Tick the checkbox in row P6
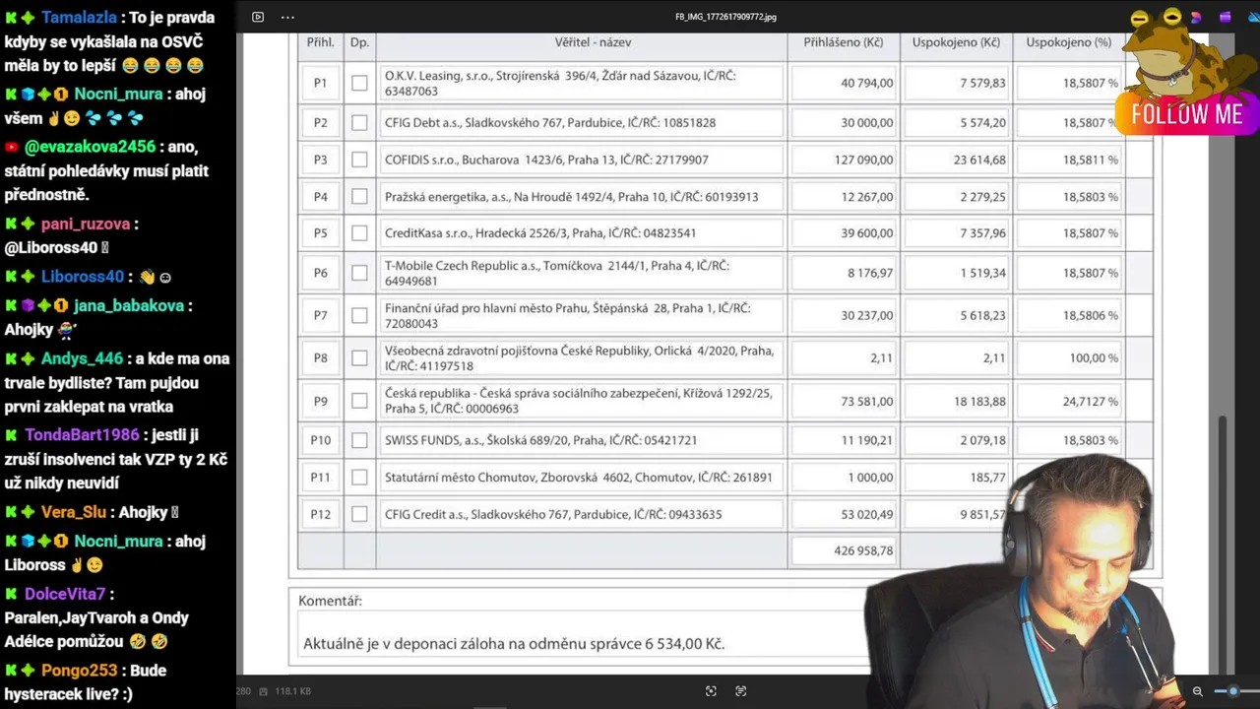 tap(359, 273)
